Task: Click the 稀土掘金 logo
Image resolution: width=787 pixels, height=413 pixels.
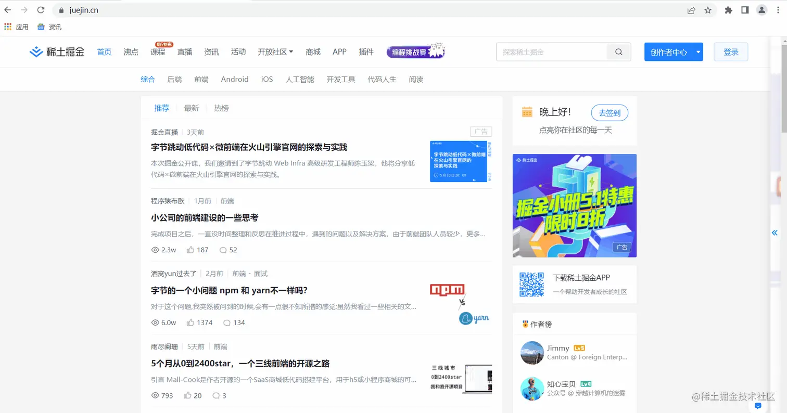Action: [x=57, y=52]
